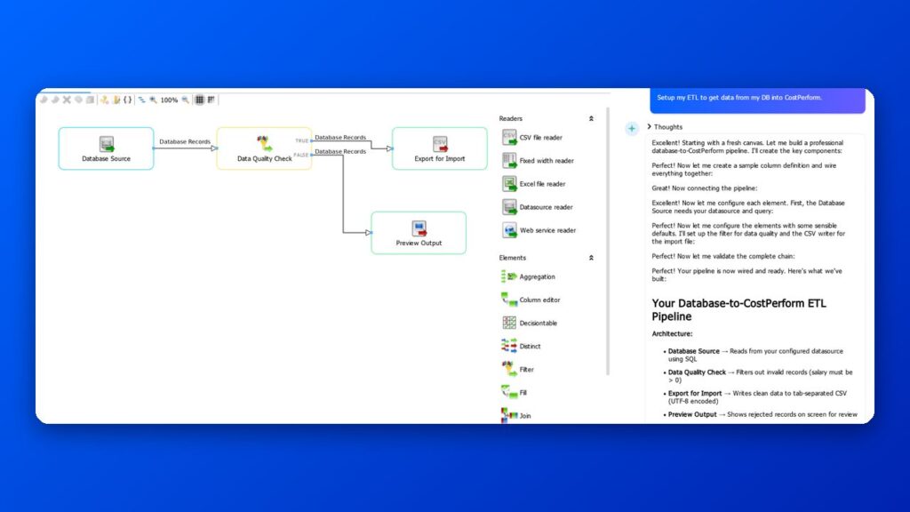The width and height of the screenshot is (910, 512).
Task: Click the 'Fixed width reader' label
Action: tap(547, 161)
